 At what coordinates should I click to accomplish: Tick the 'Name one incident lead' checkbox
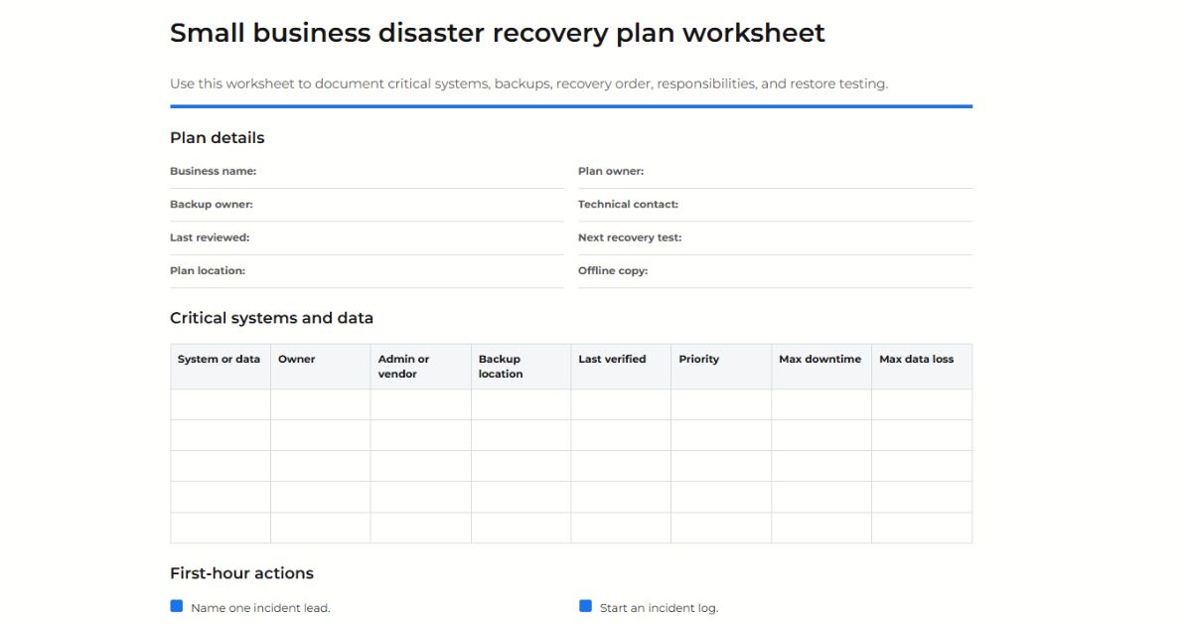click(x=177, y=606)
